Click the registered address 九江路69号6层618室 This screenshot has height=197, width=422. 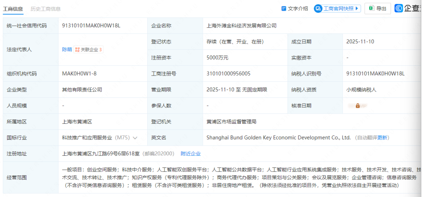pyautogui.click(x=101, y=154)
